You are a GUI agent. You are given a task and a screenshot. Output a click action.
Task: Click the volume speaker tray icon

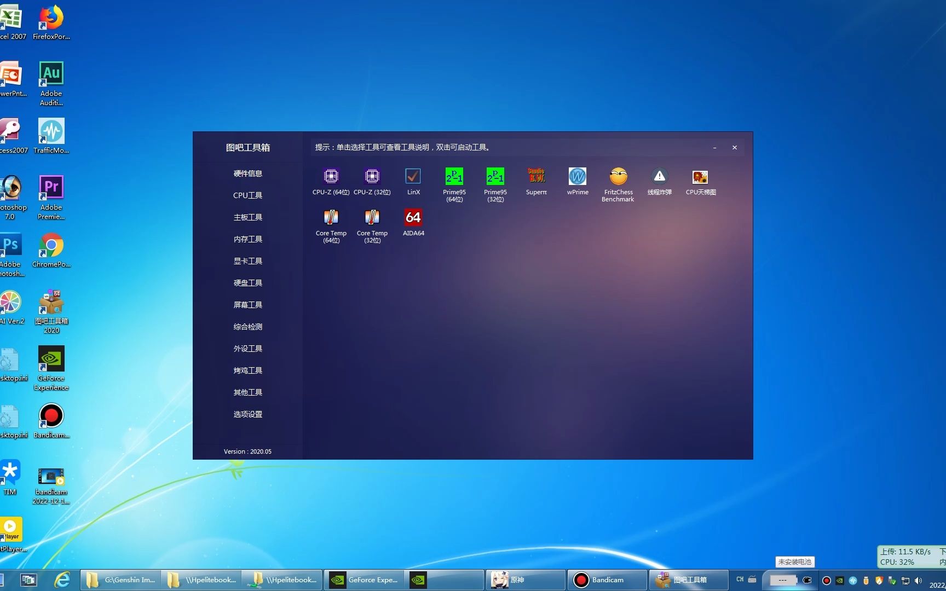pyautogui.click(x=918, y=581)
